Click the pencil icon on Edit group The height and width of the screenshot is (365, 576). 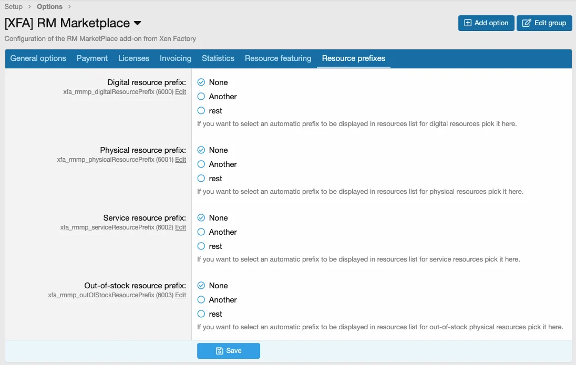526,23
